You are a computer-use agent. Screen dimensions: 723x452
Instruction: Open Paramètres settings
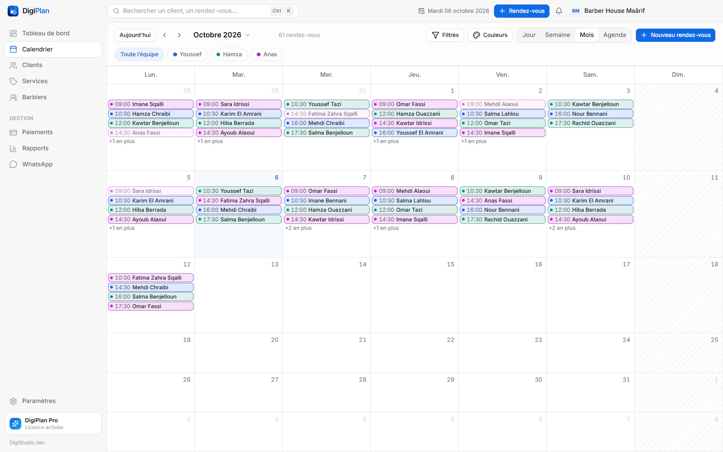tap(53, 401)
